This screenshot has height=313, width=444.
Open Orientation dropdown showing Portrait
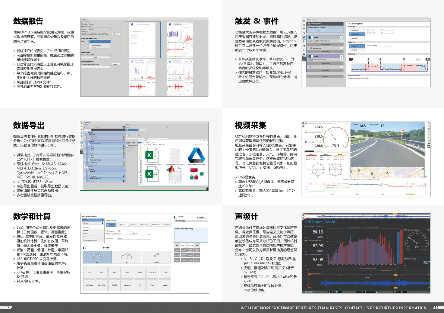click(x=100, y=24)
